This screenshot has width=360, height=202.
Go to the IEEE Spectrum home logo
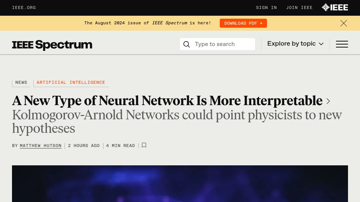(52, 45)
